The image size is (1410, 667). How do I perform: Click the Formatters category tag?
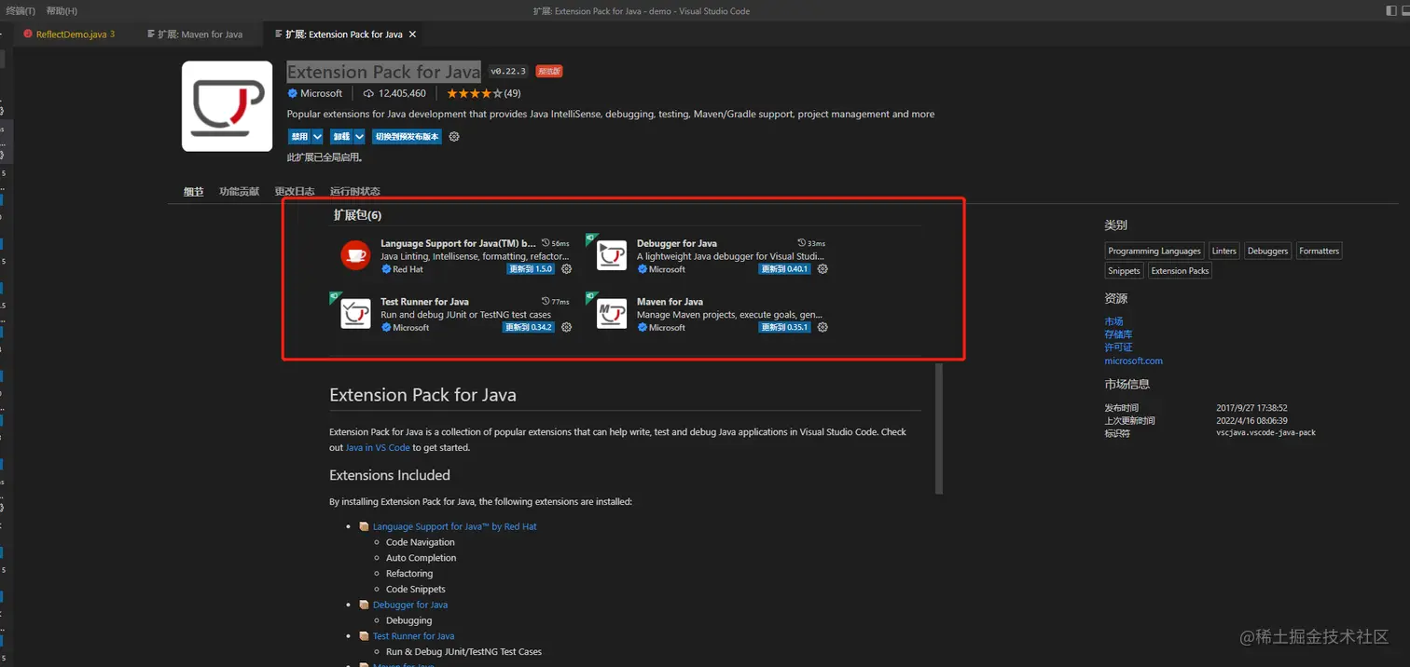click(1319, 252)
